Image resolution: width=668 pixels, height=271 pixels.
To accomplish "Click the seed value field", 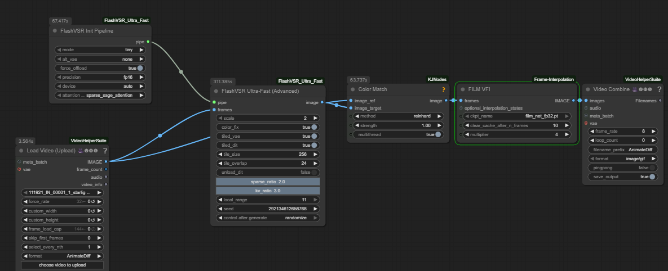I will coord(268,209).
